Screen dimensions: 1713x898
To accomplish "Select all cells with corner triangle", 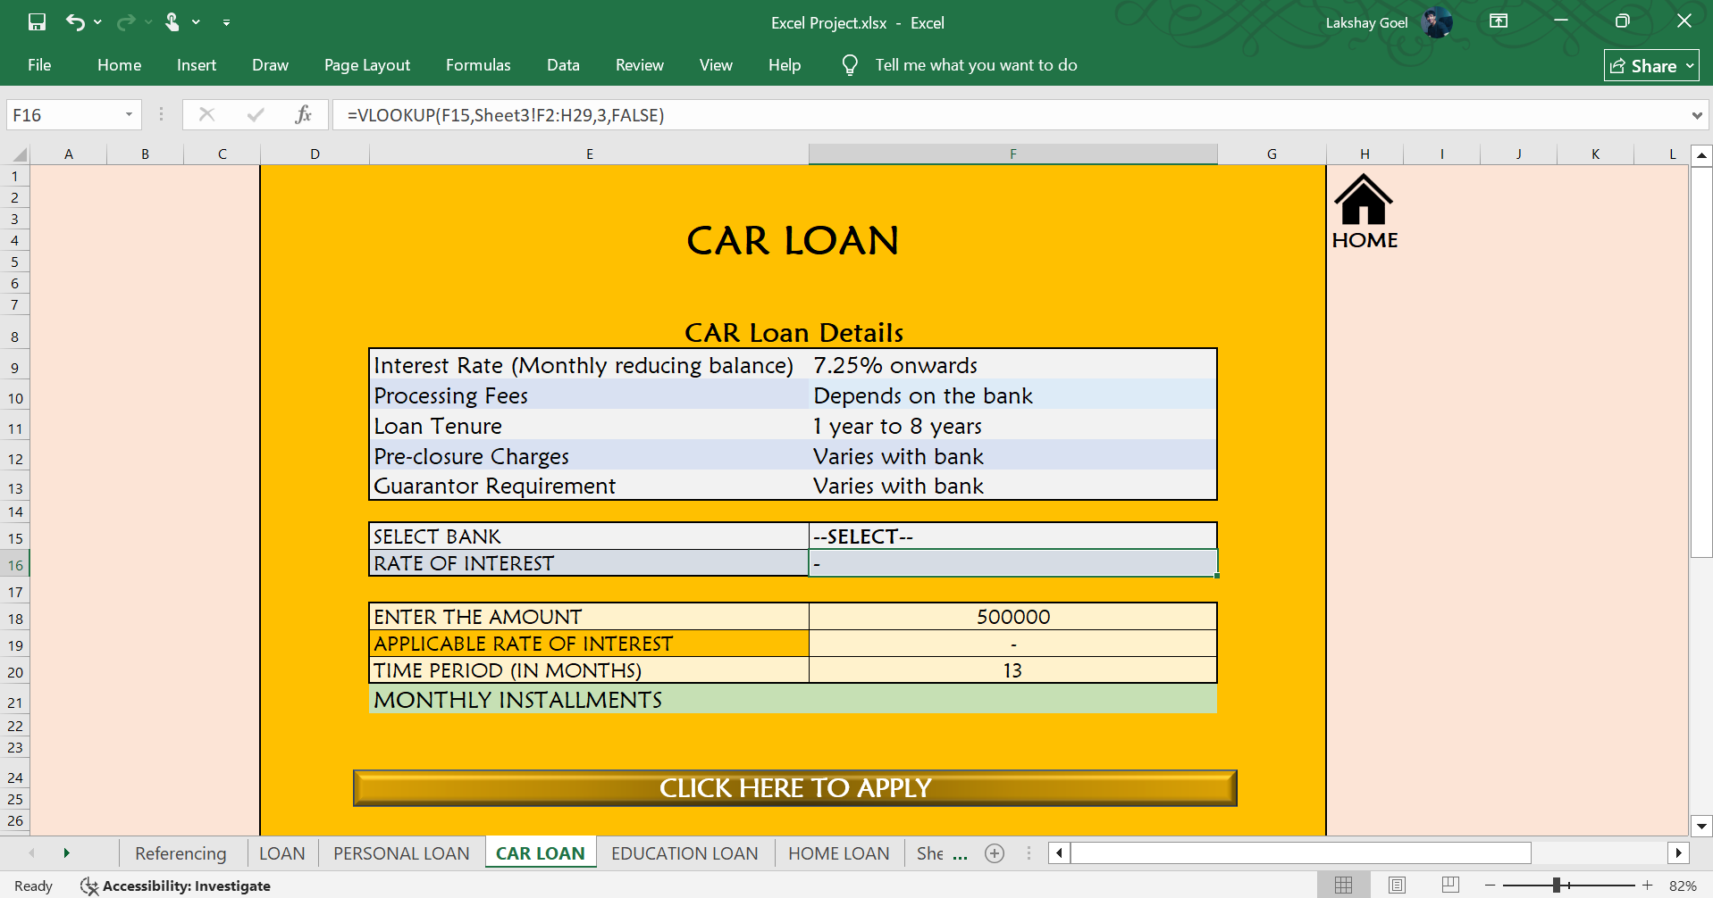I will tap(19, 154).
